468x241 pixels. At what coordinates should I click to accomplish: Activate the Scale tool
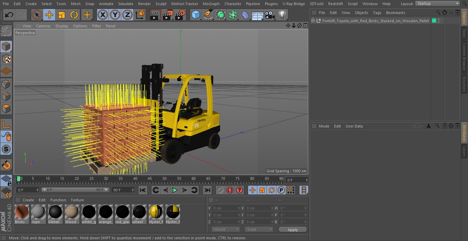pos(62,15)
